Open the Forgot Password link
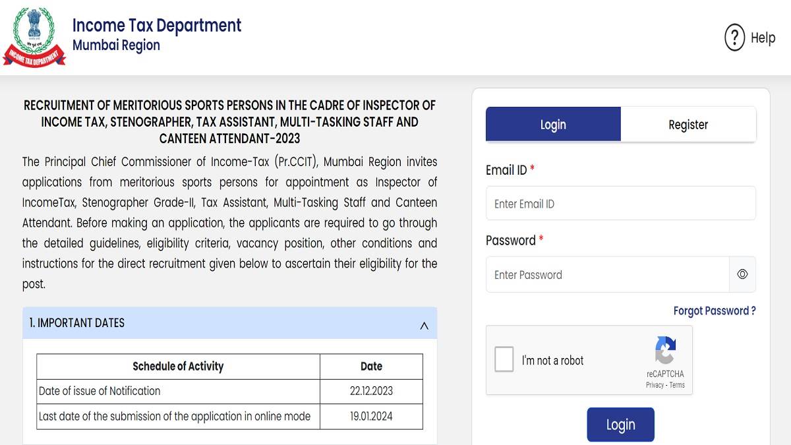 (714, 311)
